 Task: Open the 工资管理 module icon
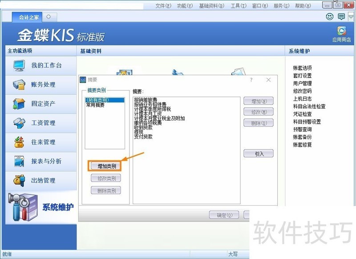coord(19,123)
